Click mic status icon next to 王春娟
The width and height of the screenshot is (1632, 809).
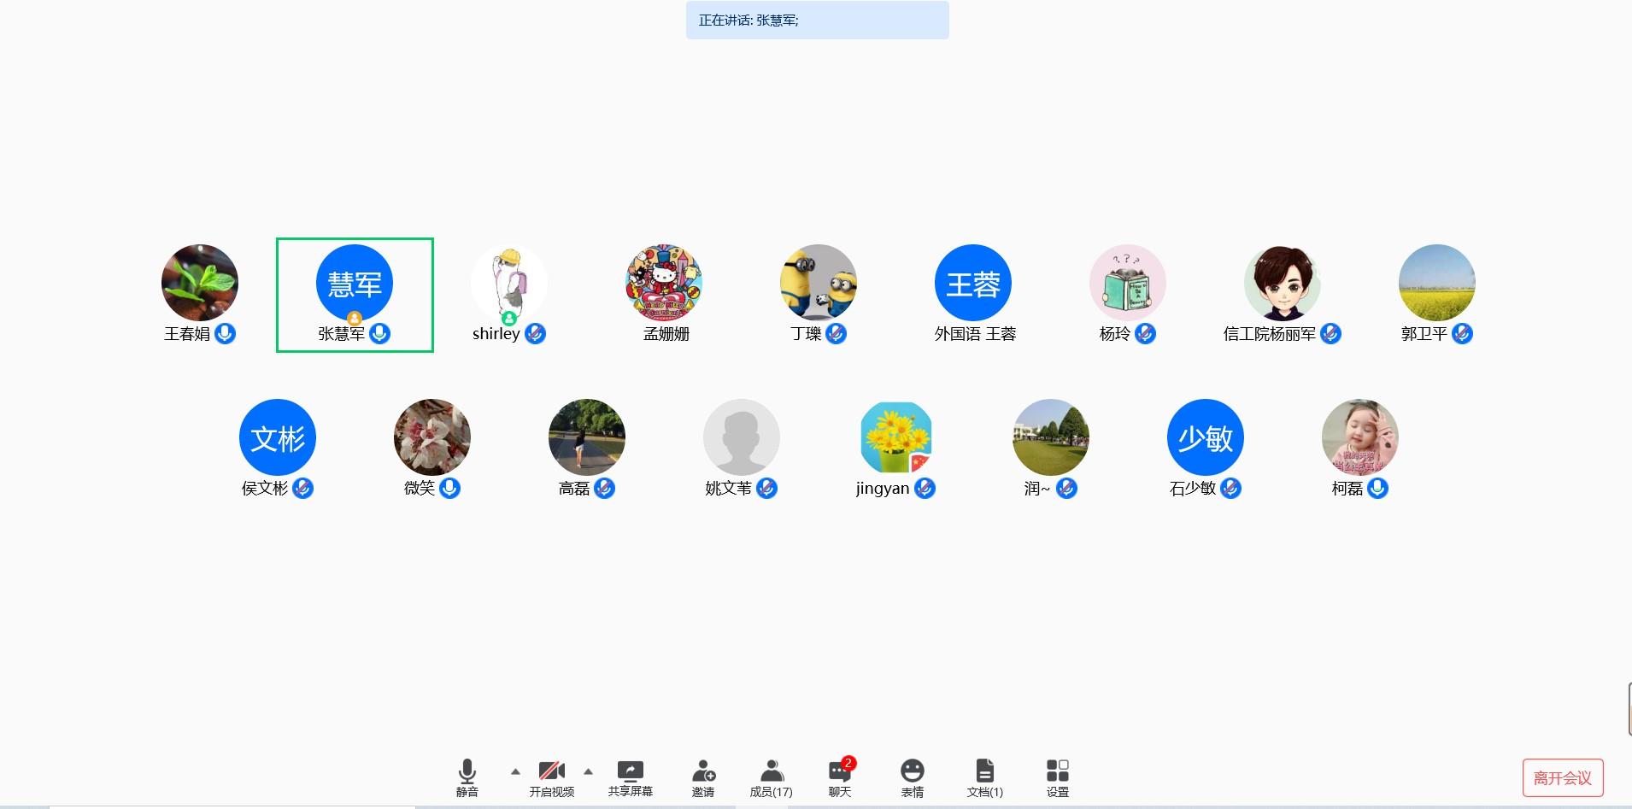pyautogui.click(x=226, y=333)
